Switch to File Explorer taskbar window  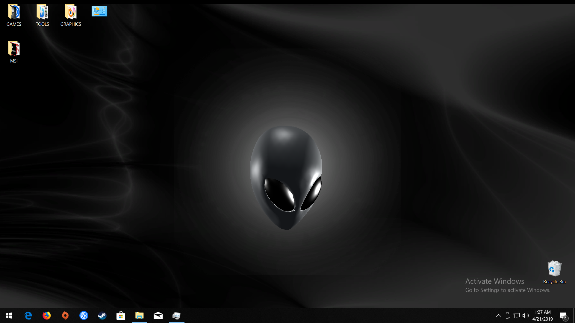tap(140, 316)
